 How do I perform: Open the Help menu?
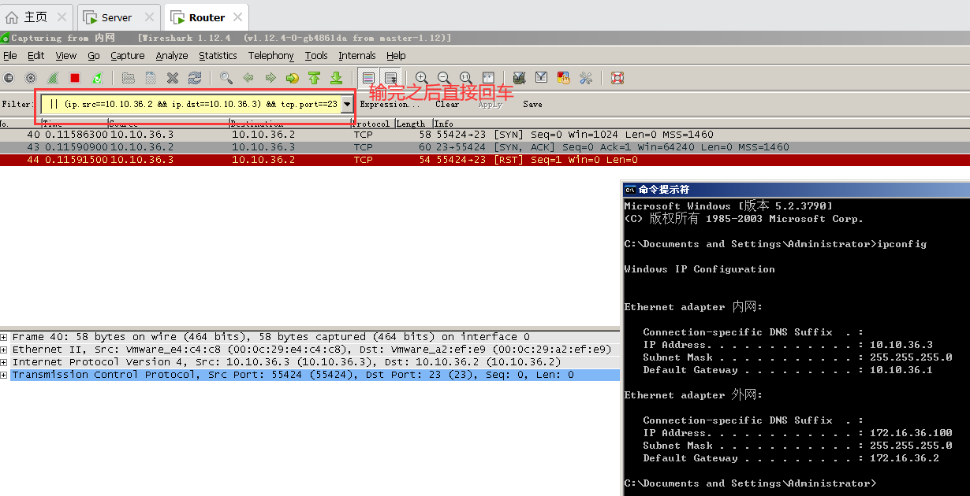pyautogui.click(x=396, y=56)
